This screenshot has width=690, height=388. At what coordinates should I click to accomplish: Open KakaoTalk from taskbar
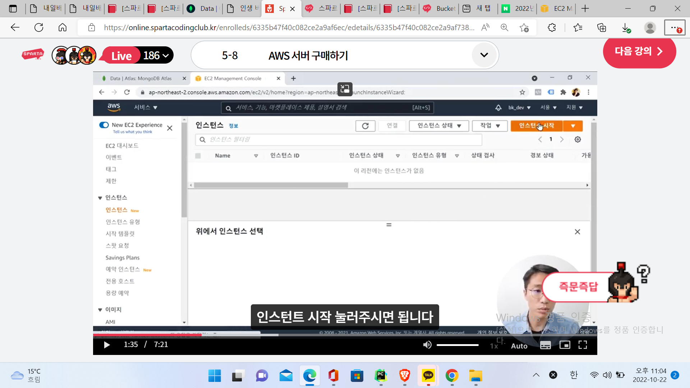428,376
